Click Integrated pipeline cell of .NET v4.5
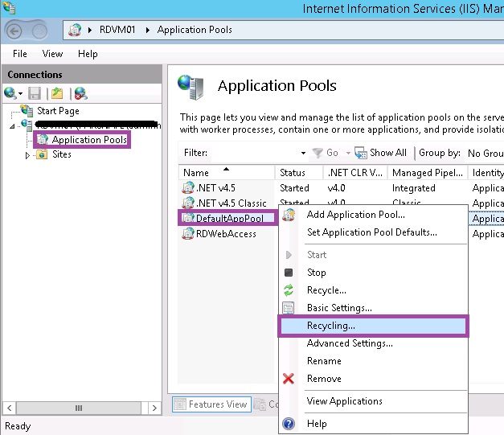 click(414, 188)
